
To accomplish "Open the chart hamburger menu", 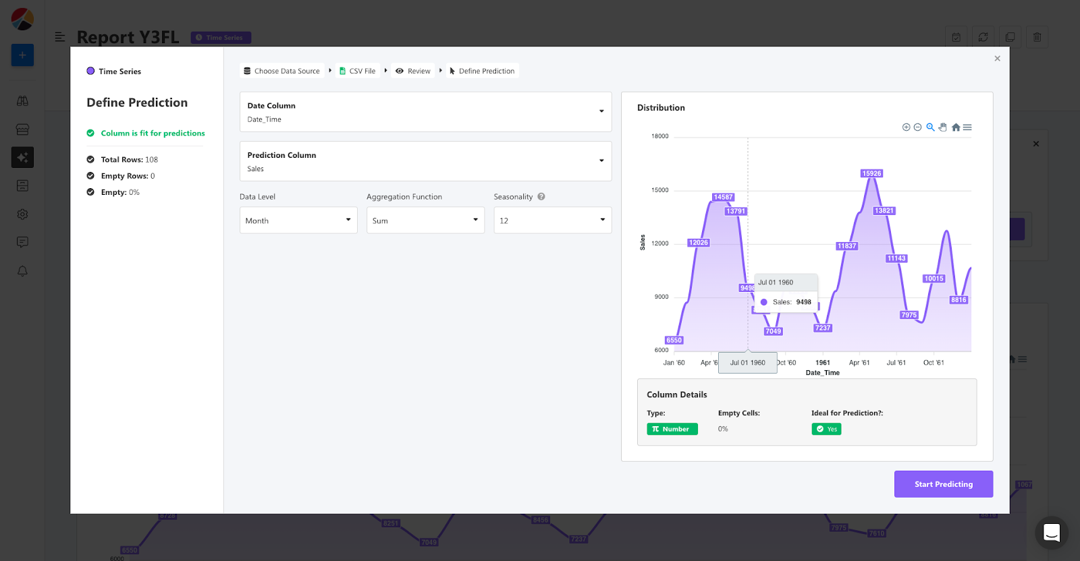I will (967, 127).
